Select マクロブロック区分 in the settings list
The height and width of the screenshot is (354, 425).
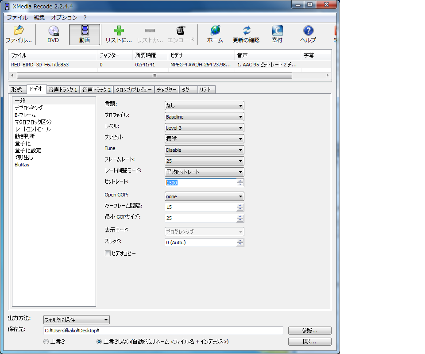tap(33, 122)
